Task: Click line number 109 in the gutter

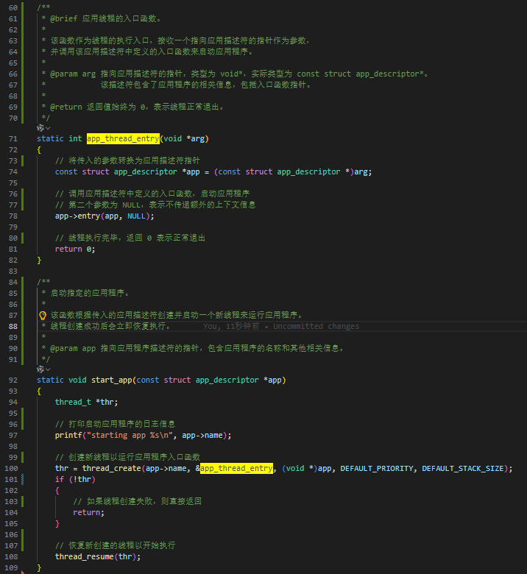Action: tap(11, 567)
